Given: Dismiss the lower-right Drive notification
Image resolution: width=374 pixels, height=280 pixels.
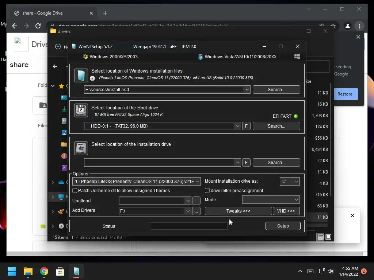Looking at the screenshot, I should [x=352, y=215].
